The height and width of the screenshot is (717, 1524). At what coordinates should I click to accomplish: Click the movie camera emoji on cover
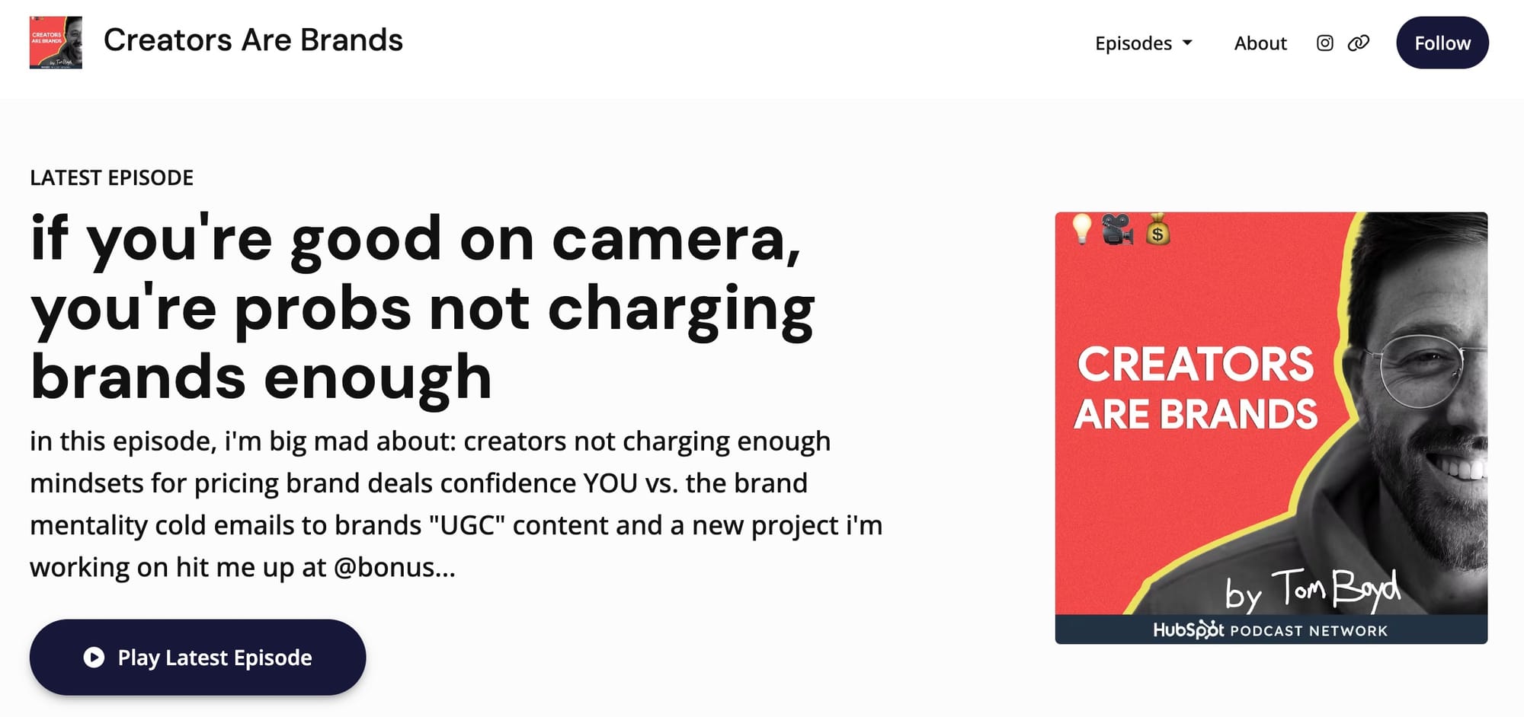(1118, 229)
